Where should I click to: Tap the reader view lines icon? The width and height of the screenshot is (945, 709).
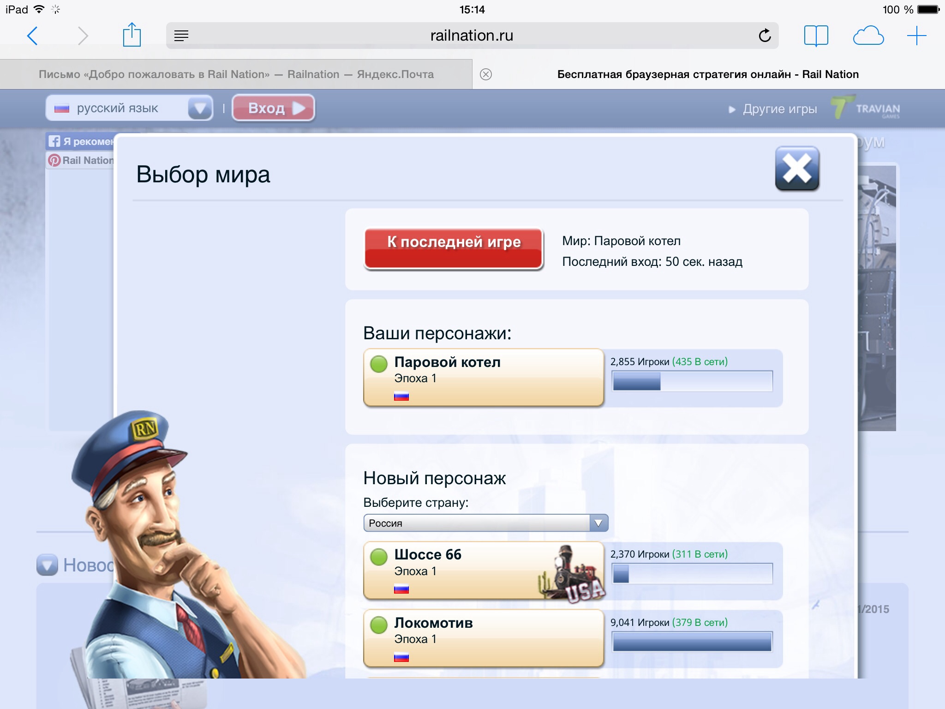pos(181,36)
